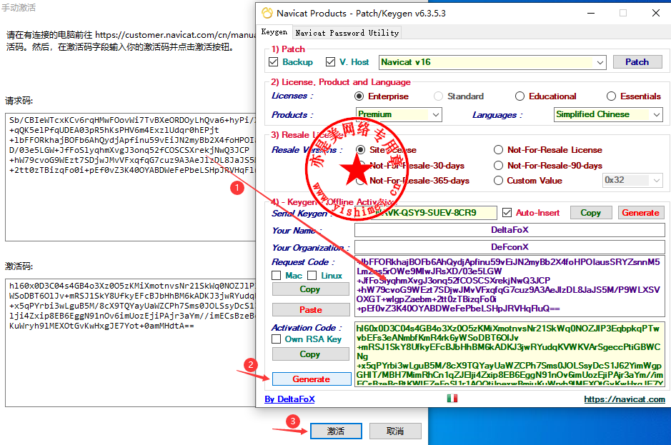Copy the Request Code with its Copy button
This screenshot has width=671, height=445.
(311, 289)
